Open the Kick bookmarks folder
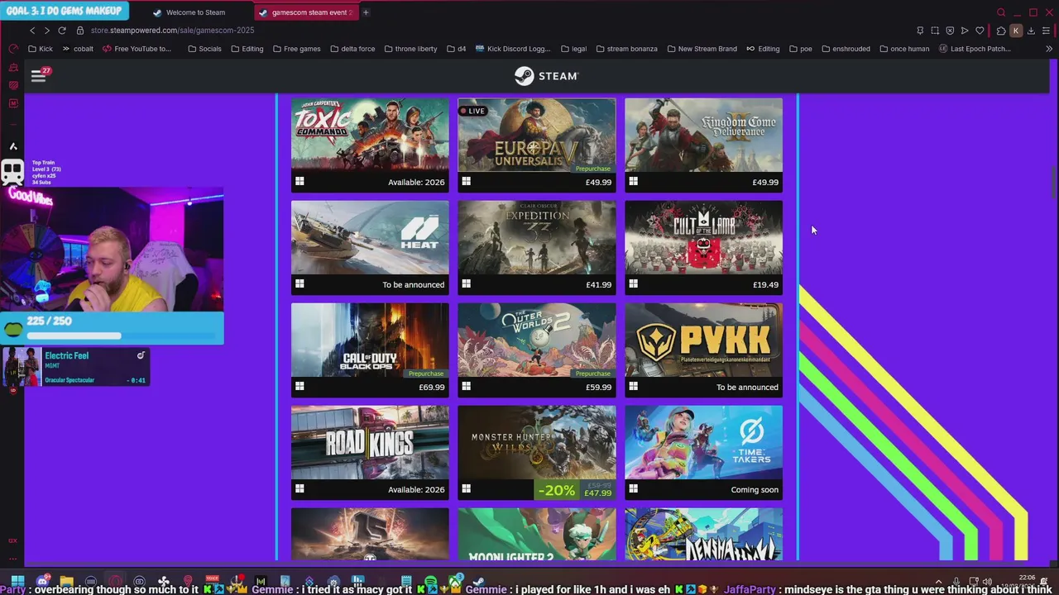This screenshot has width=1059, height=595. click(x=41, y=49)
